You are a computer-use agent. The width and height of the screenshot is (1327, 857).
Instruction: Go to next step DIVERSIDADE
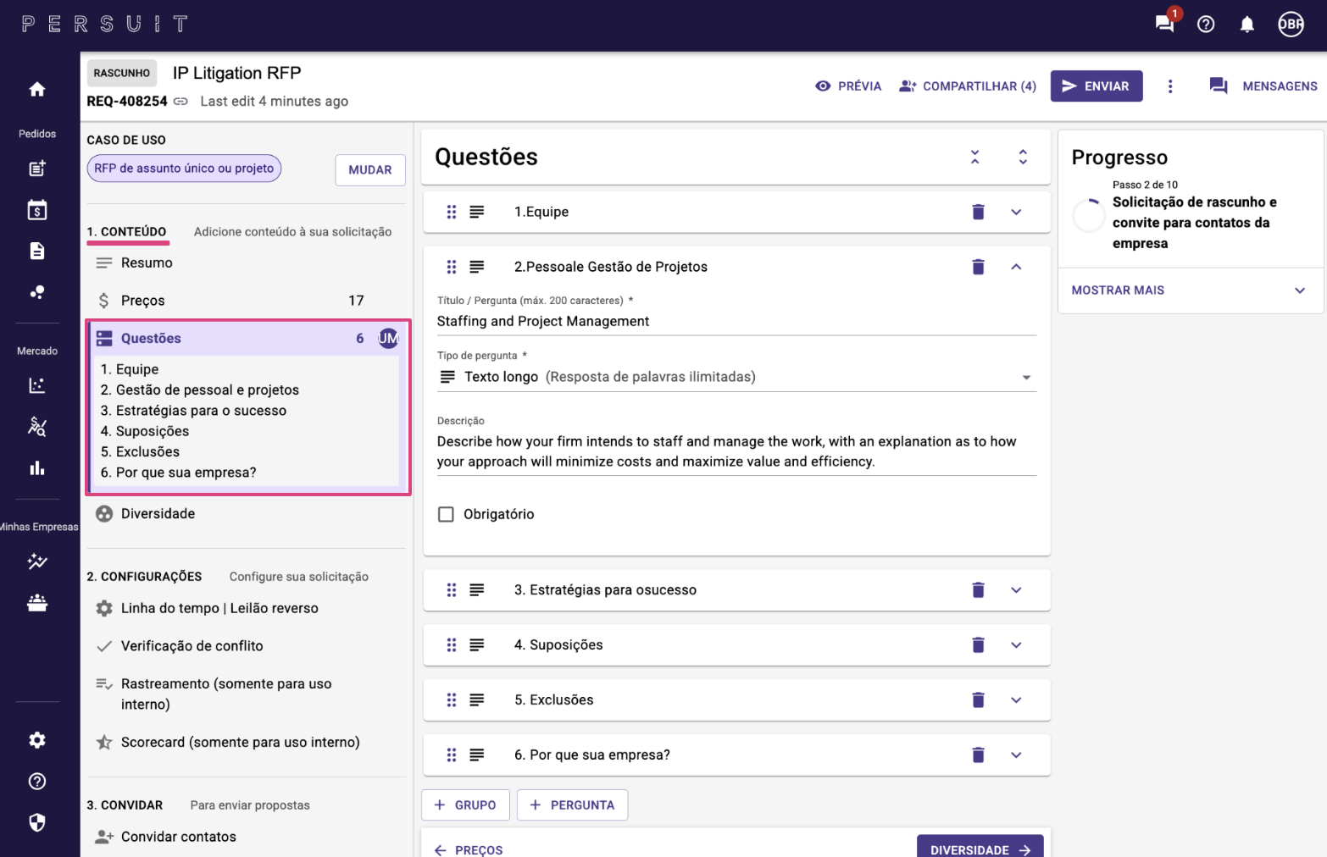pos(980,849)
